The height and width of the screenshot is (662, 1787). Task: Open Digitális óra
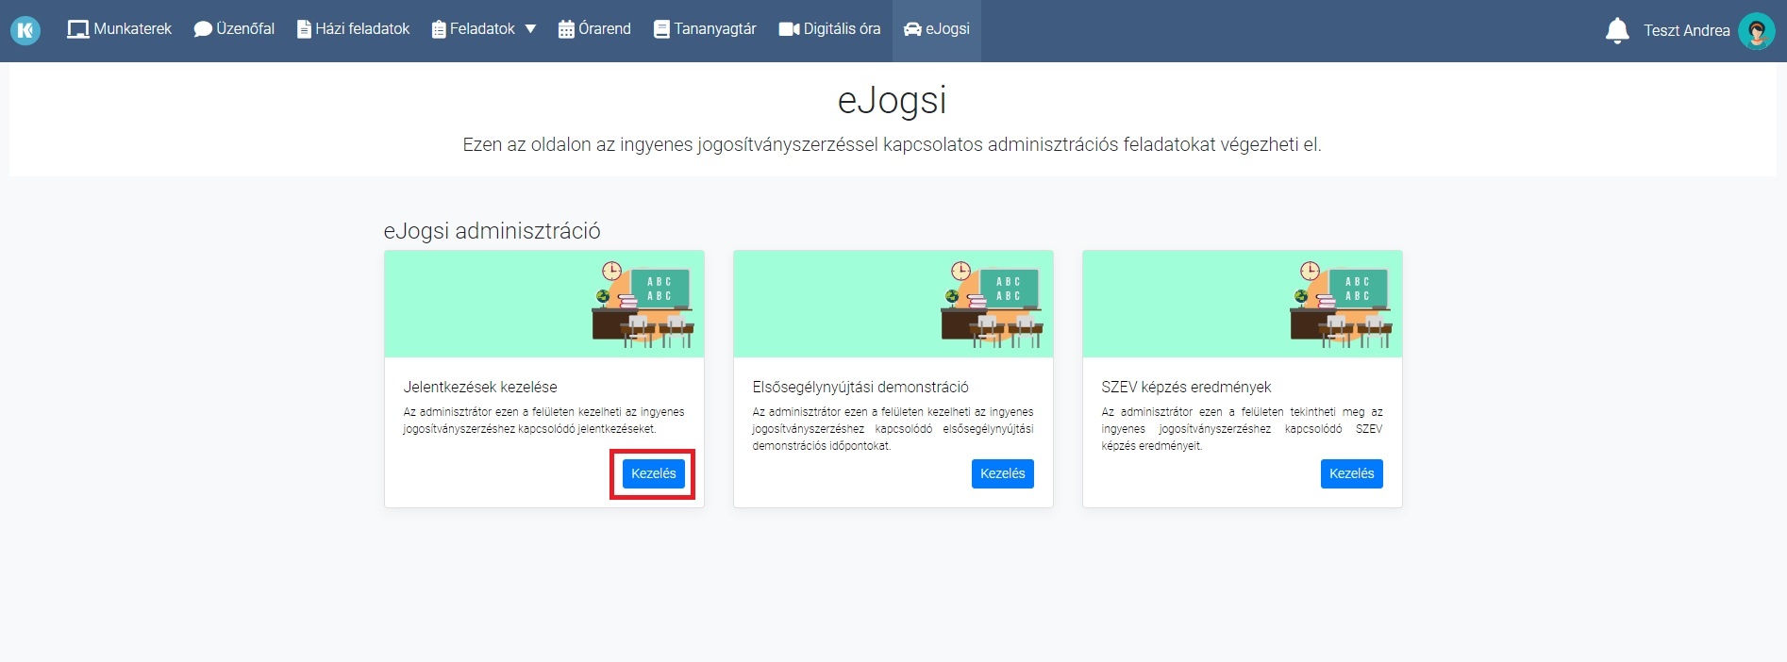click(x=829, y=29)
